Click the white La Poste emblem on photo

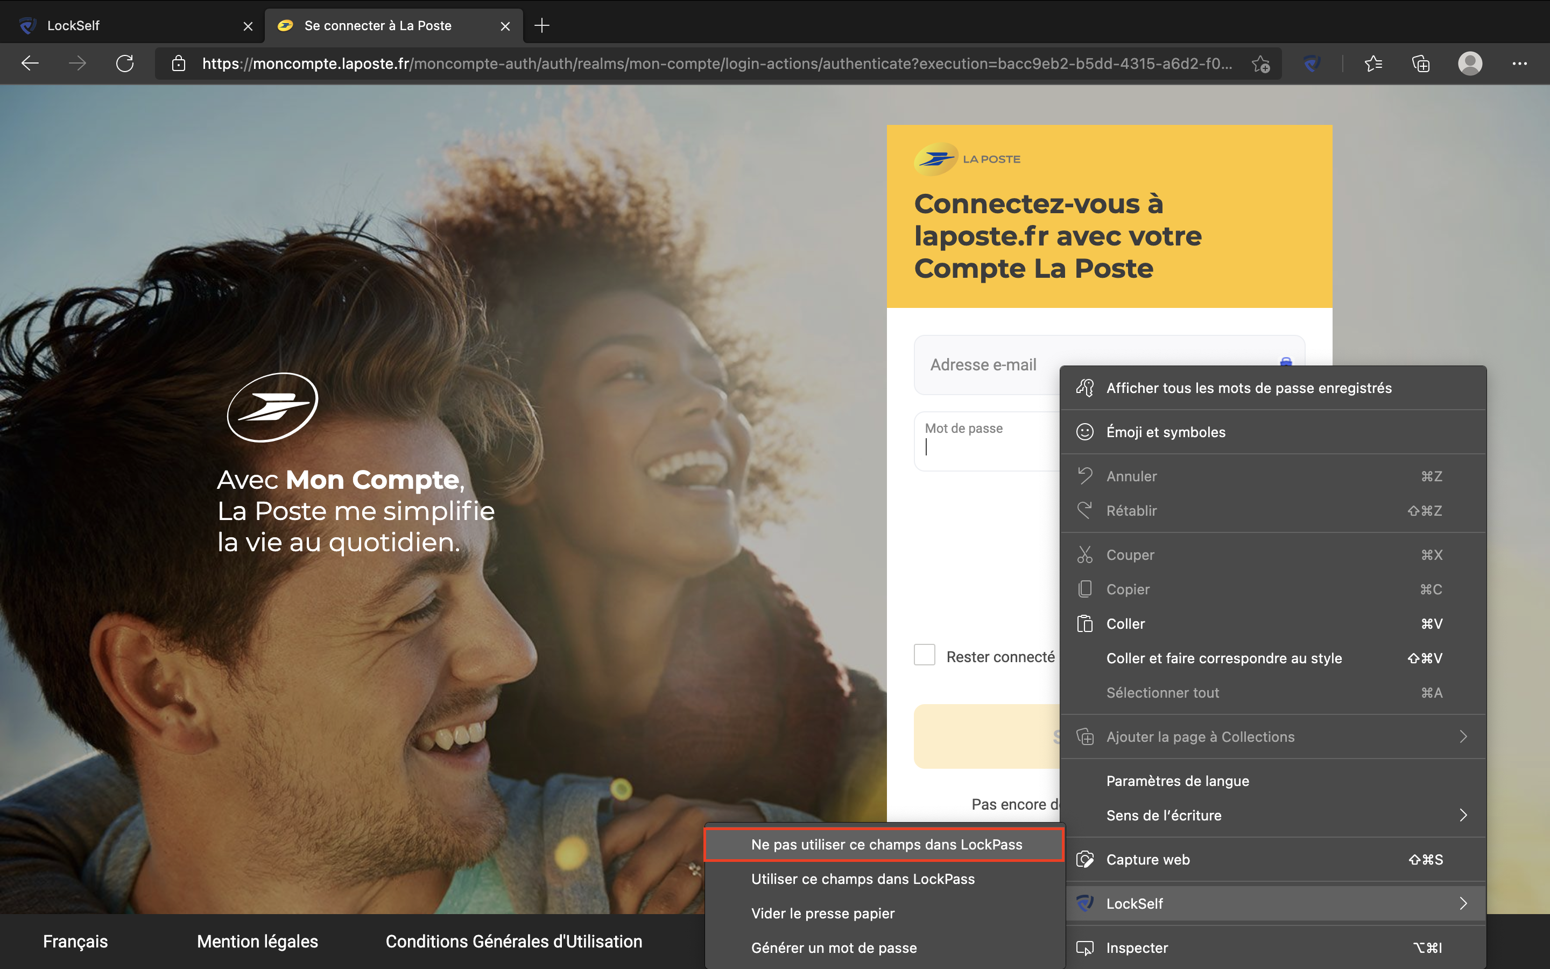(x=273, y=408)
